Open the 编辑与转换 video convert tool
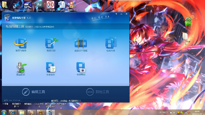This screenshot has width=205, height=115. click(x=21, y=45)
